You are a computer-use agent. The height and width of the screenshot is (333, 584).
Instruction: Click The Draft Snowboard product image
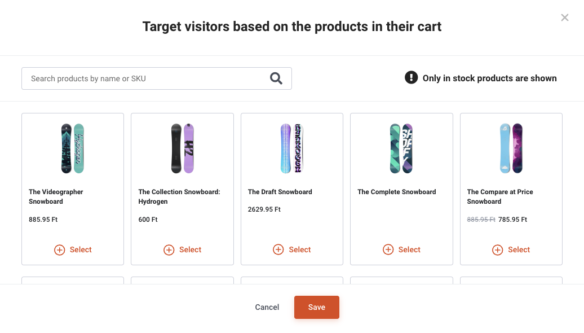coord(292,148)
